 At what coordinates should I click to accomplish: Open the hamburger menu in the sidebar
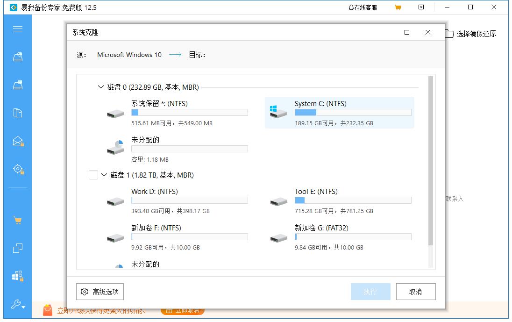click(x=17, y=29)
